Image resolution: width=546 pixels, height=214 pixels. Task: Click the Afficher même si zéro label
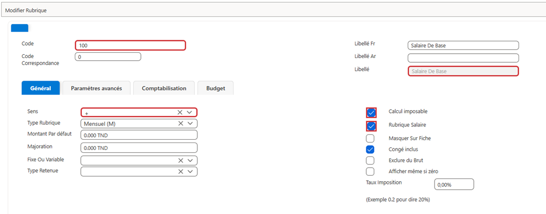(413, 171)
